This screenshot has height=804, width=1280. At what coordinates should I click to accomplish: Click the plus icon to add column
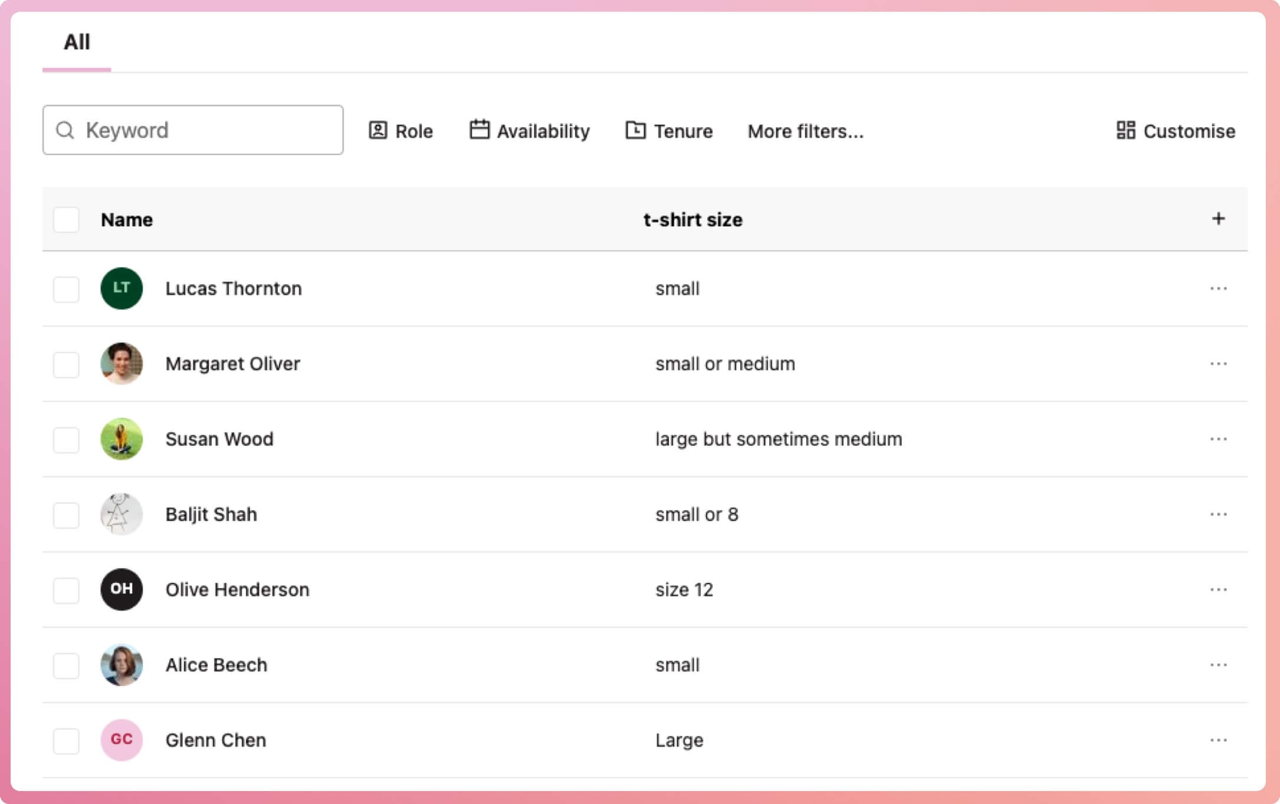[1218, 219]
